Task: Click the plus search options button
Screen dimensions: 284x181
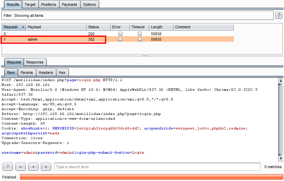Action: (x=33, y=167)
